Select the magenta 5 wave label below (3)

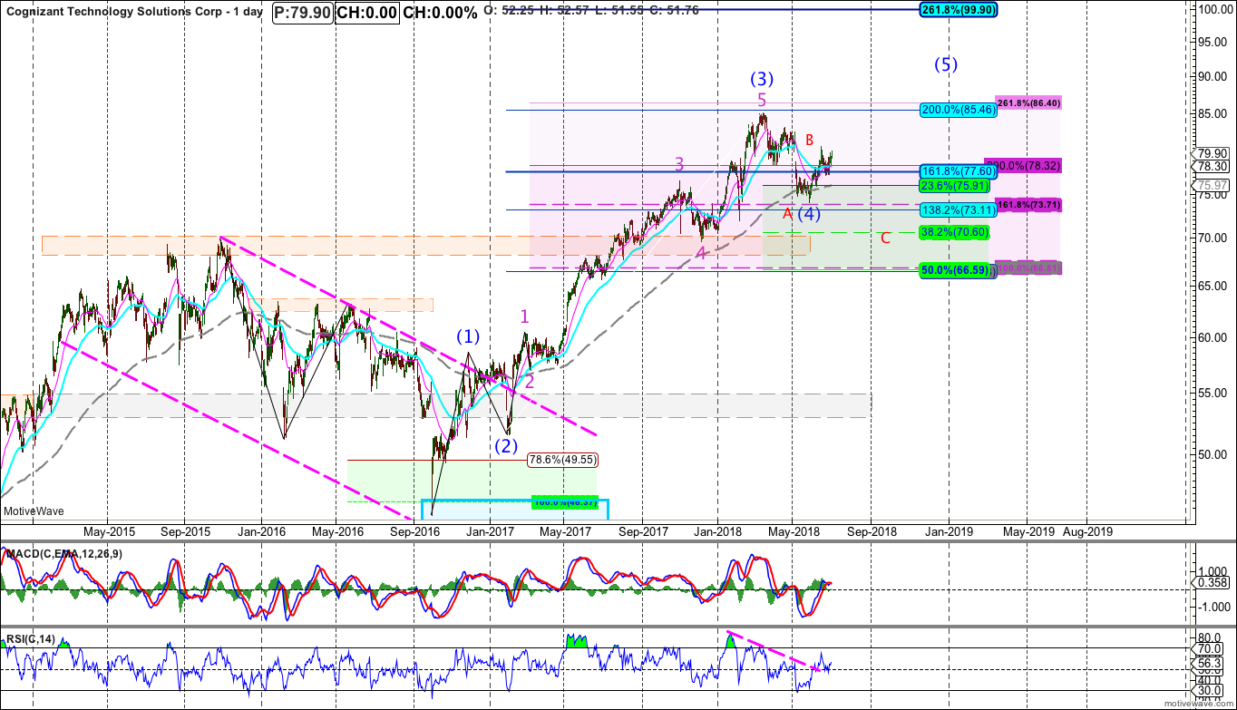(762, 99)
